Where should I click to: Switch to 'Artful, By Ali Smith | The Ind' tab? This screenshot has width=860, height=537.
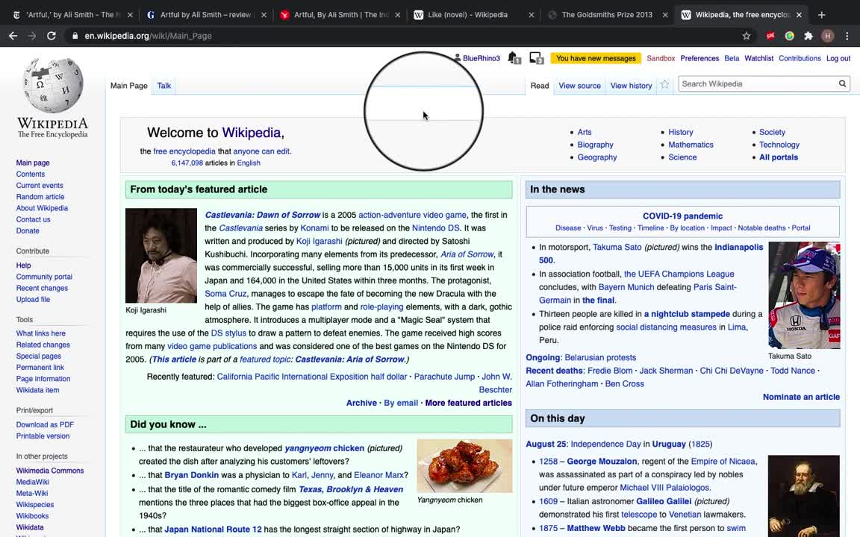click(340, 15)
